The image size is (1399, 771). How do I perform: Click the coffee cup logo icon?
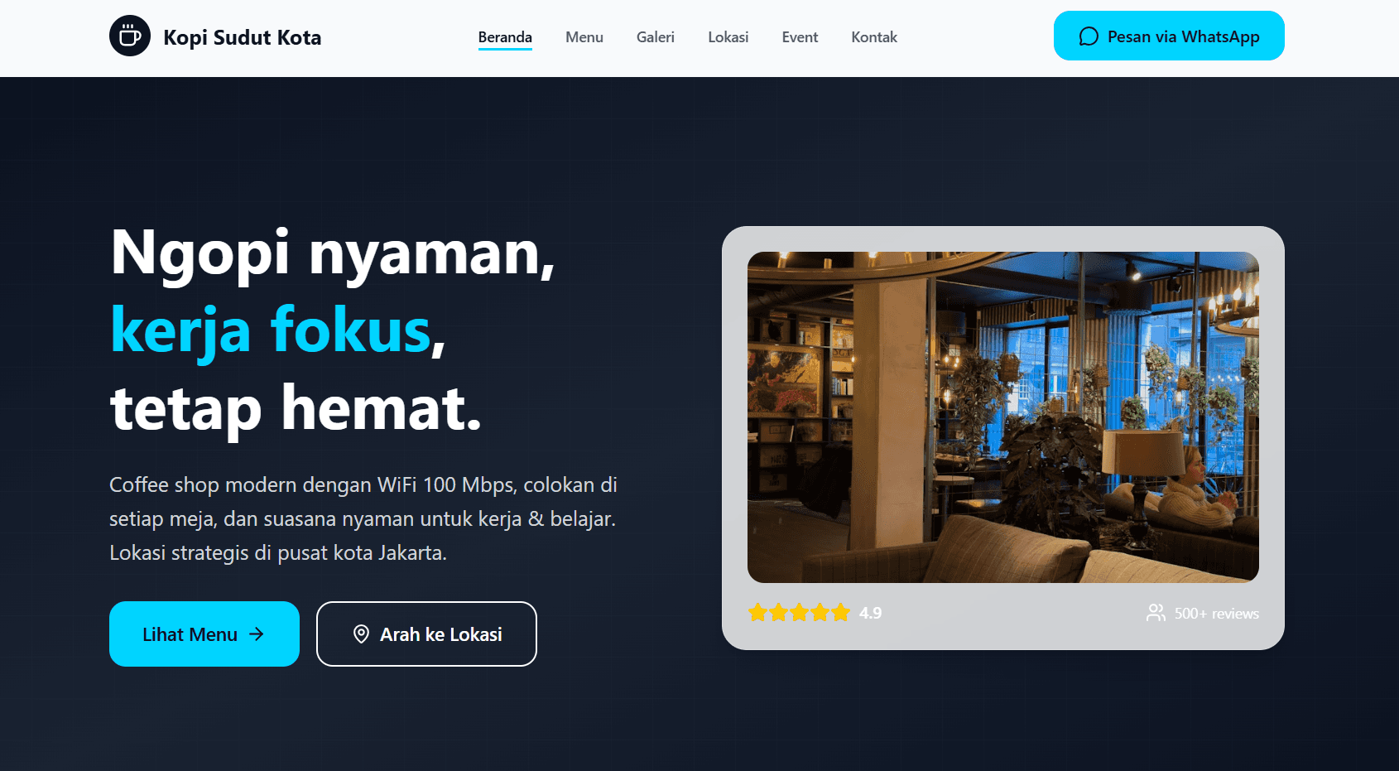[x=130, y=36]
